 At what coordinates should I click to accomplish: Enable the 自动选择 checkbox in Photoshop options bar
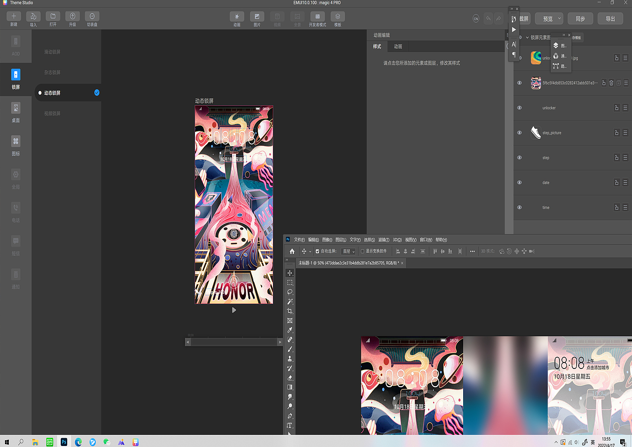(x=317, y=251)
